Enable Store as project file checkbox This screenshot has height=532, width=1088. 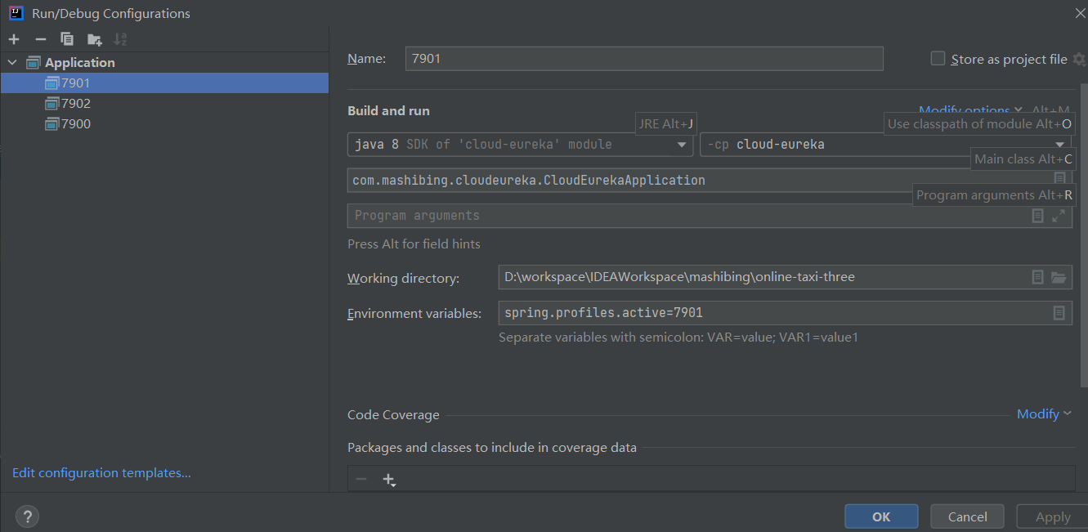point(938,59)
